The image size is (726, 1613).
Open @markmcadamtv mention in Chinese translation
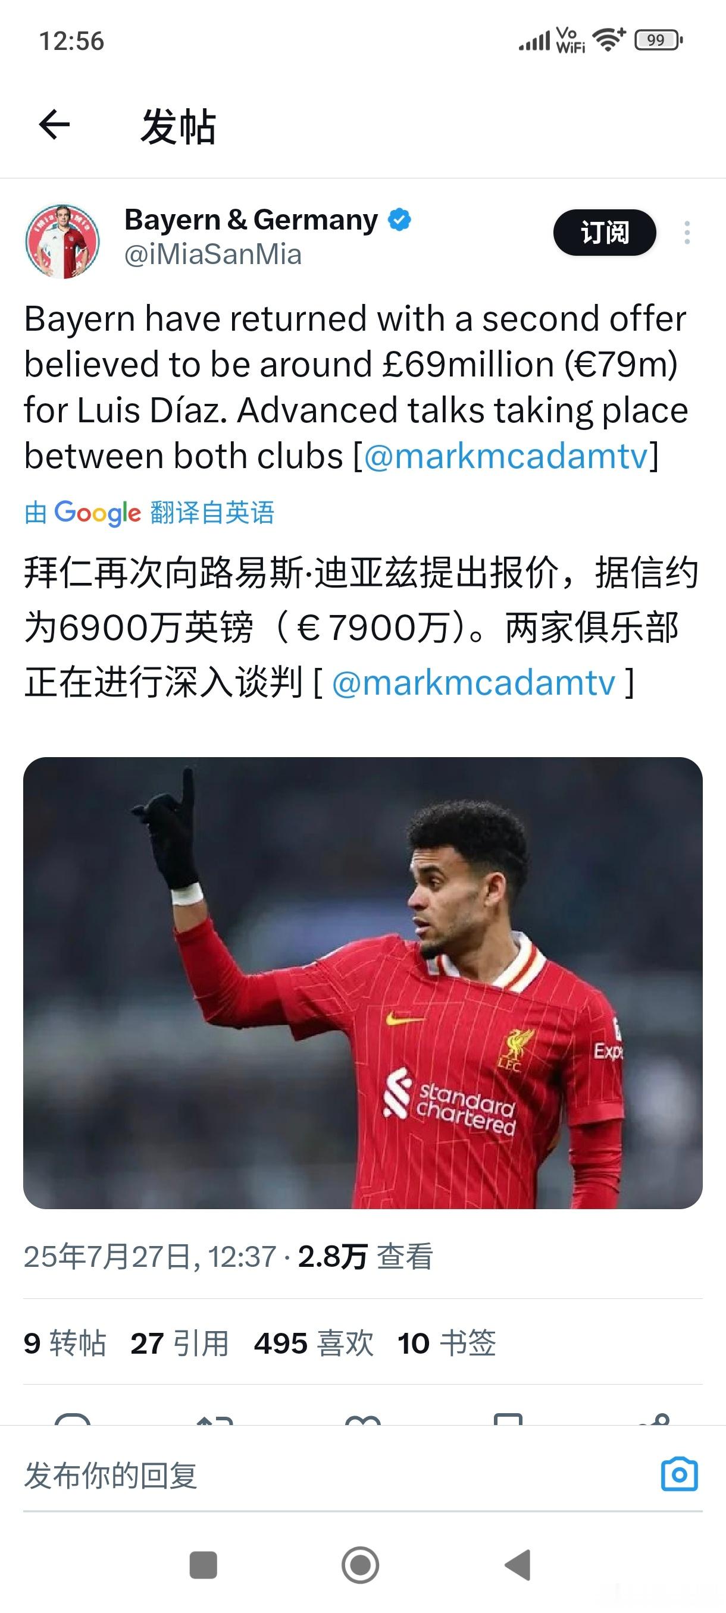point(474,683)
